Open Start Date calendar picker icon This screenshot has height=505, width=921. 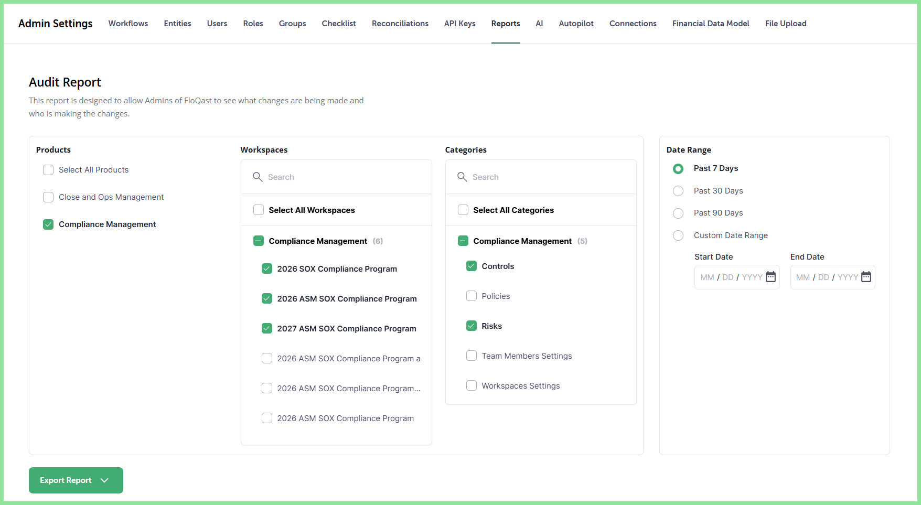(770, 277)
